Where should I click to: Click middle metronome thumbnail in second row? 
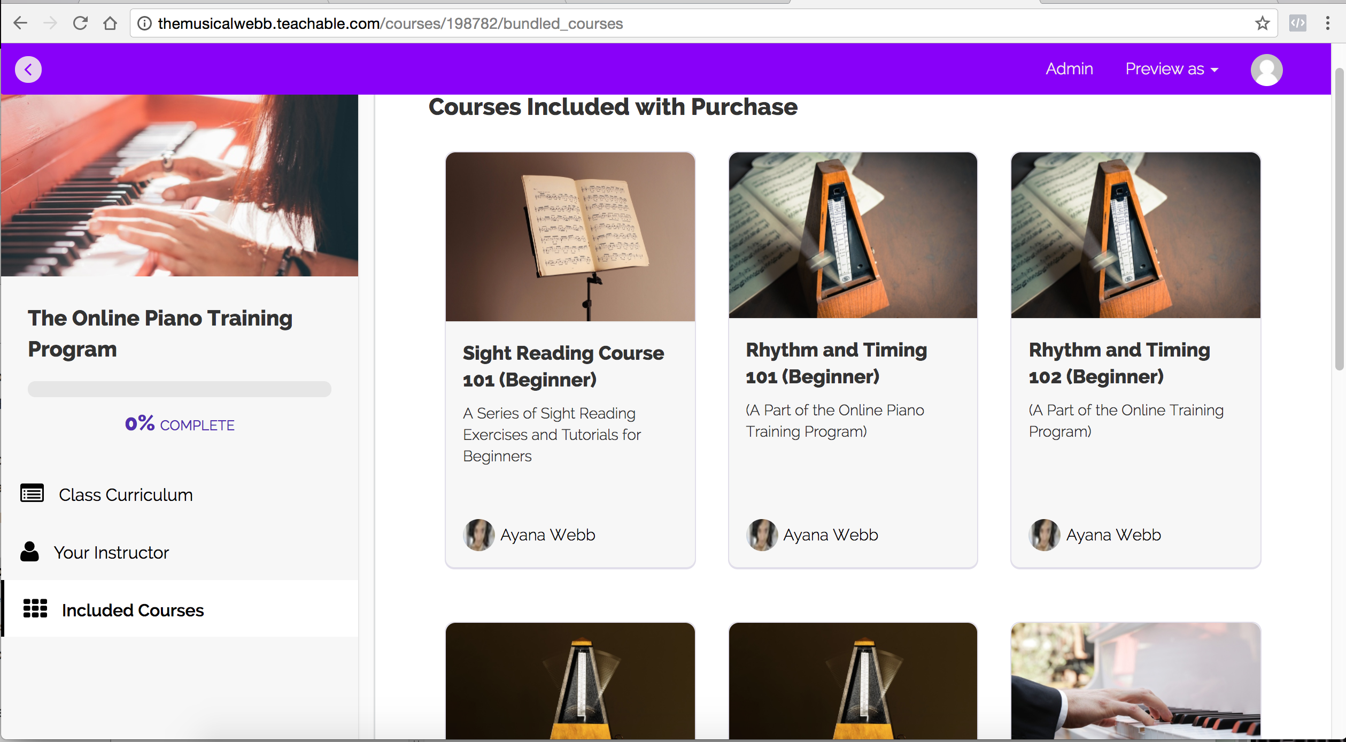[x=853, y=681]
